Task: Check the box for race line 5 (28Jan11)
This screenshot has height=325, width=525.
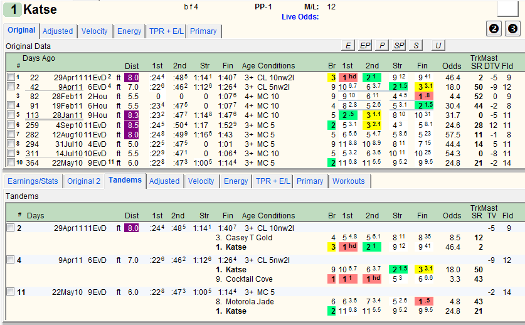Action: tap(11, 115)
